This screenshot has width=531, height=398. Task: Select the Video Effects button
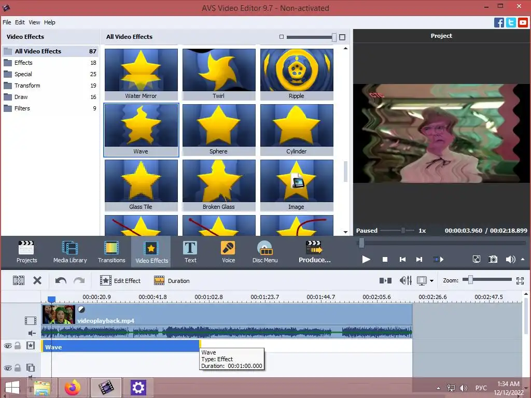click(x=151, y=252)
